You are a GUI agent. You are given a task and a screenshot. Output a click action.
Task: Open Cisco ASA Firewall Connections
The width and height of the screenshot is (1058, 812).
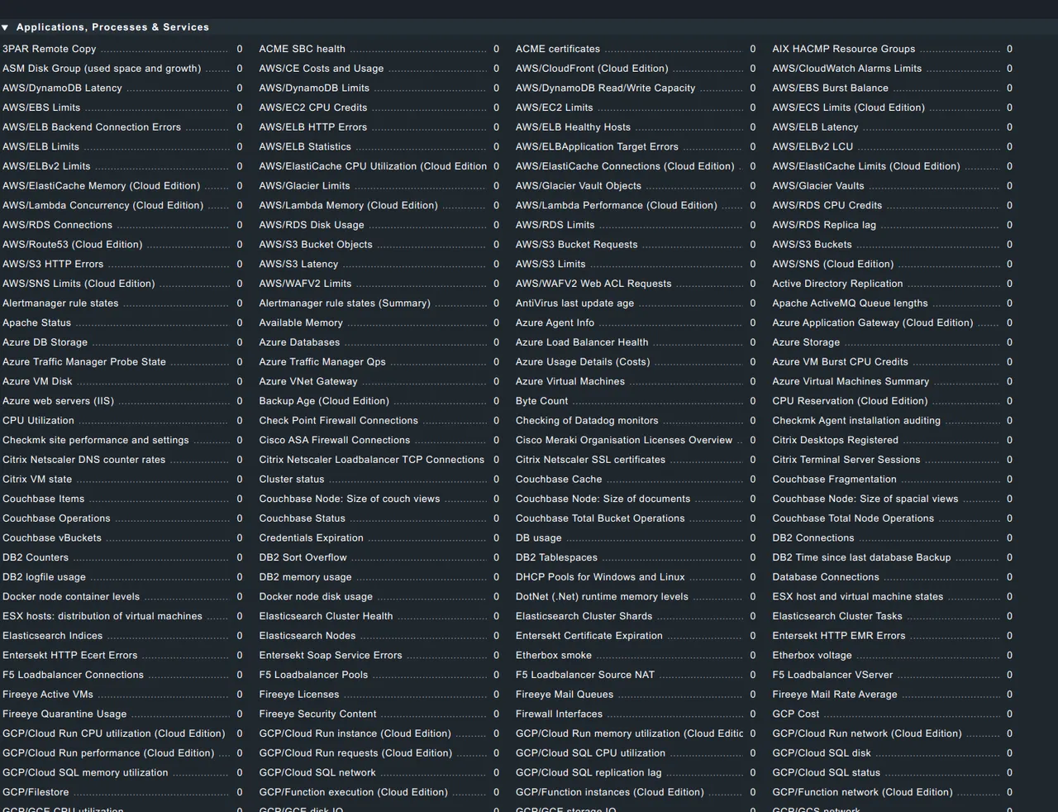(334, 441)
